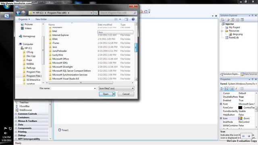Image resolution: width=258 pixels, height=145 pixels.
Task: Open the dialog's Help icon
Action: pos(133,19)
